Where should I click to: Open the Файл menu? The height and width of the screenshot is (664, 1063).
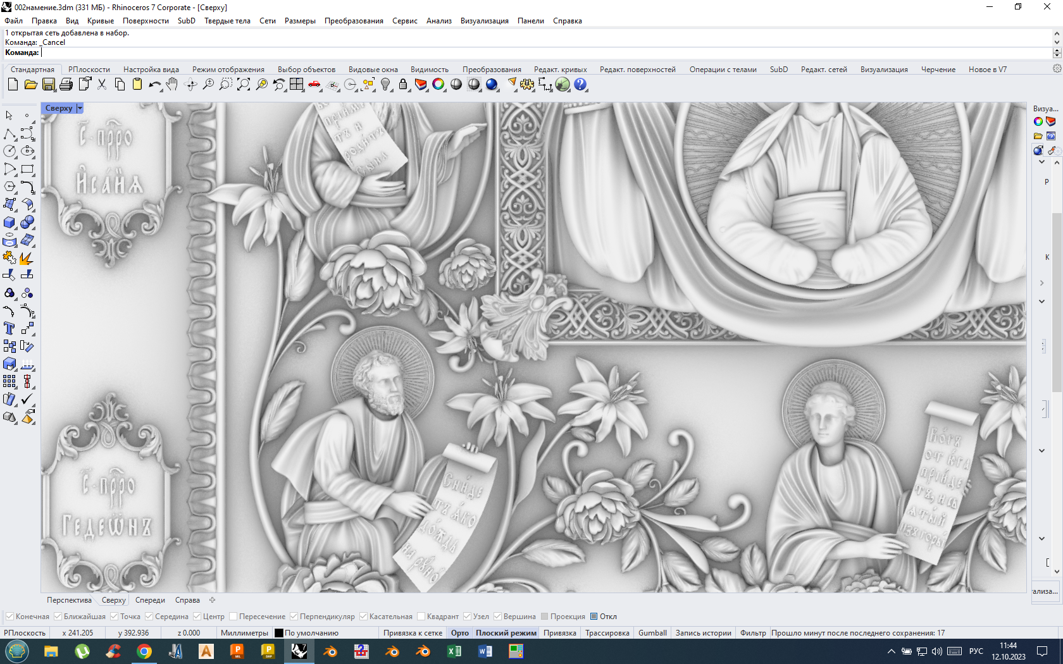[13, 21]
